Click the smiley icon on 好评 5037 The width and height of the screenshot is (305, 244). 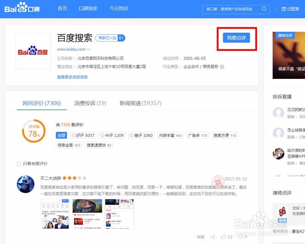[x=73, y=135]
